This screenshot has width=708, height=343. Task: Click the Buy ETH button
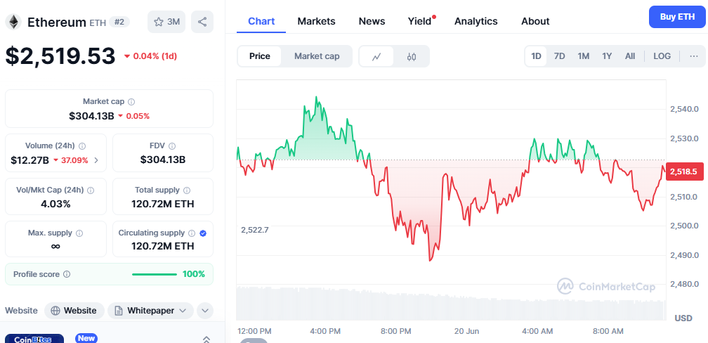[677, 17]
